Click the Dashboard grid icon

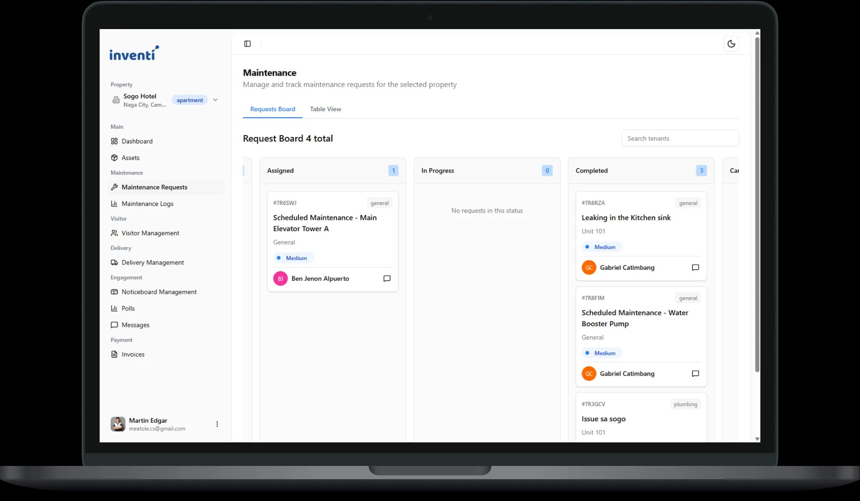coord(114,141)
